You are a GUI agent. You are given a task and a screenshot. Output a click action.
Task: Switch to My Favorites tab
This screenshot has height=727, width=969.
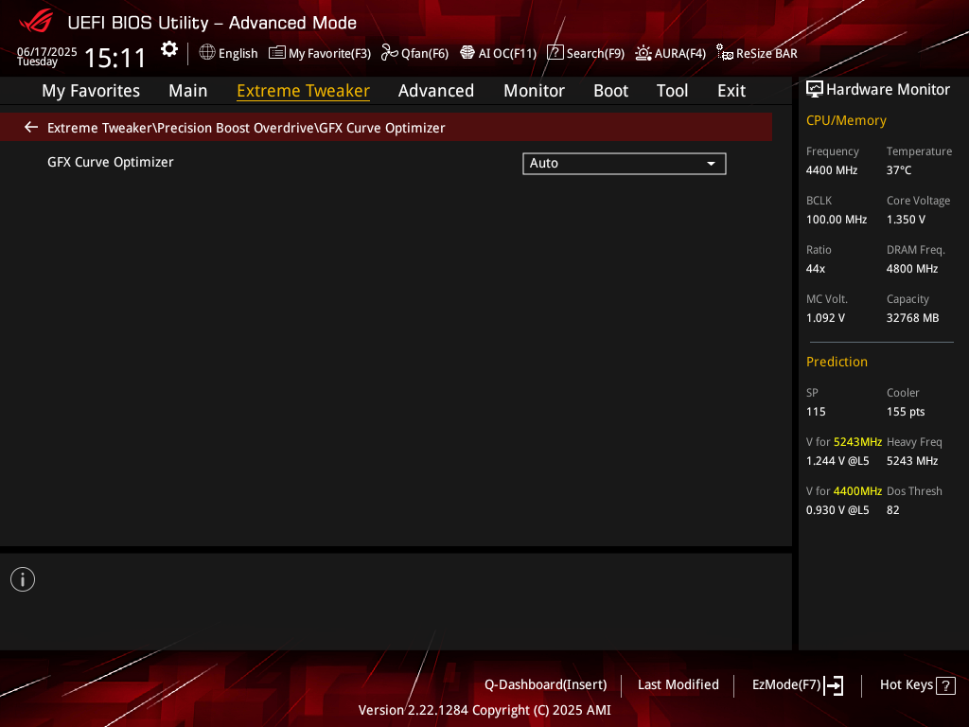pos(91,91)
